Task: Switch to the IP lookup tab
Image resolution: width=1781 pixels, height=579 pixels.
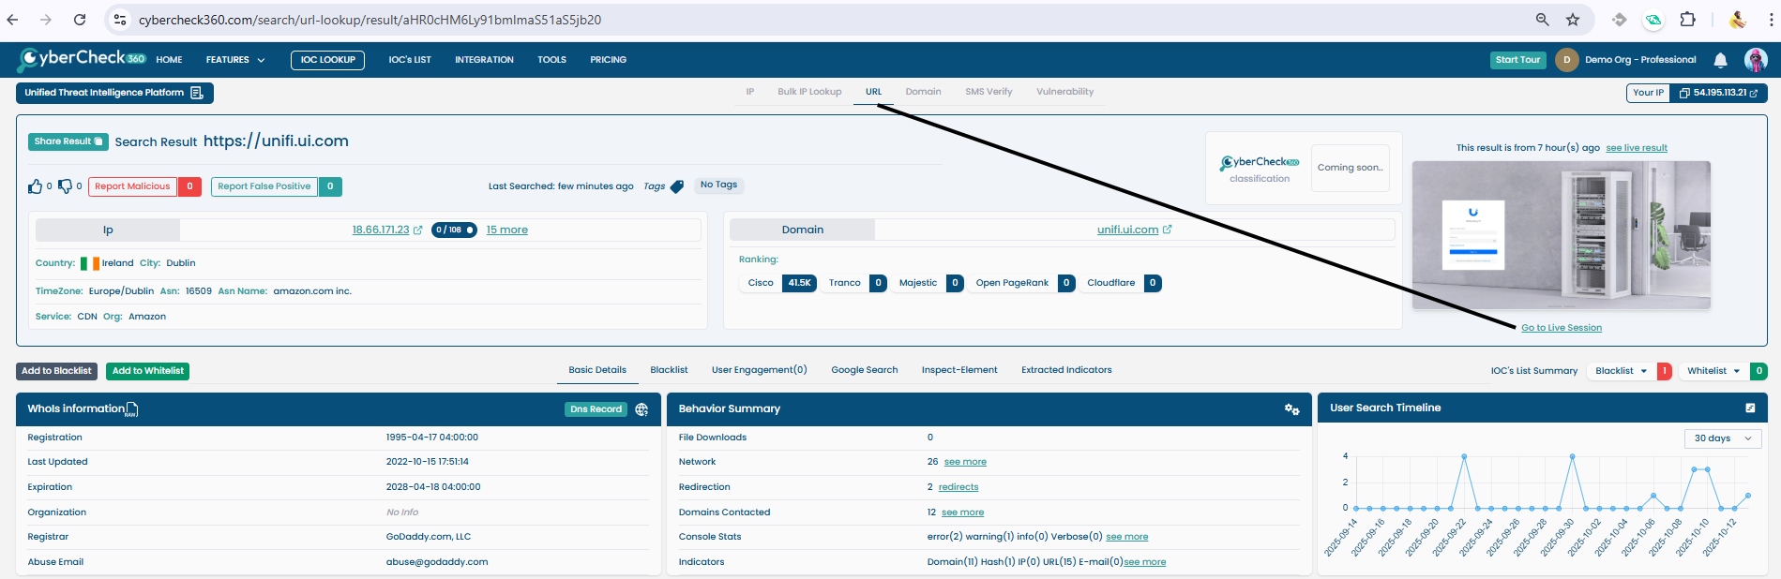Action: [750, 92]
